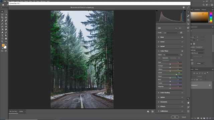Viewport: 214px width, 120px height.
Task: Select the Camera Raw Red Eye tool
Action: 188,24
